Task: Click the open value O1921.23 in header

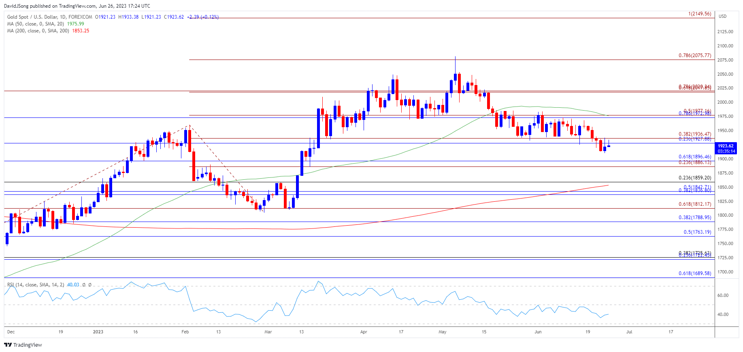Action: (x=105, y=17)
